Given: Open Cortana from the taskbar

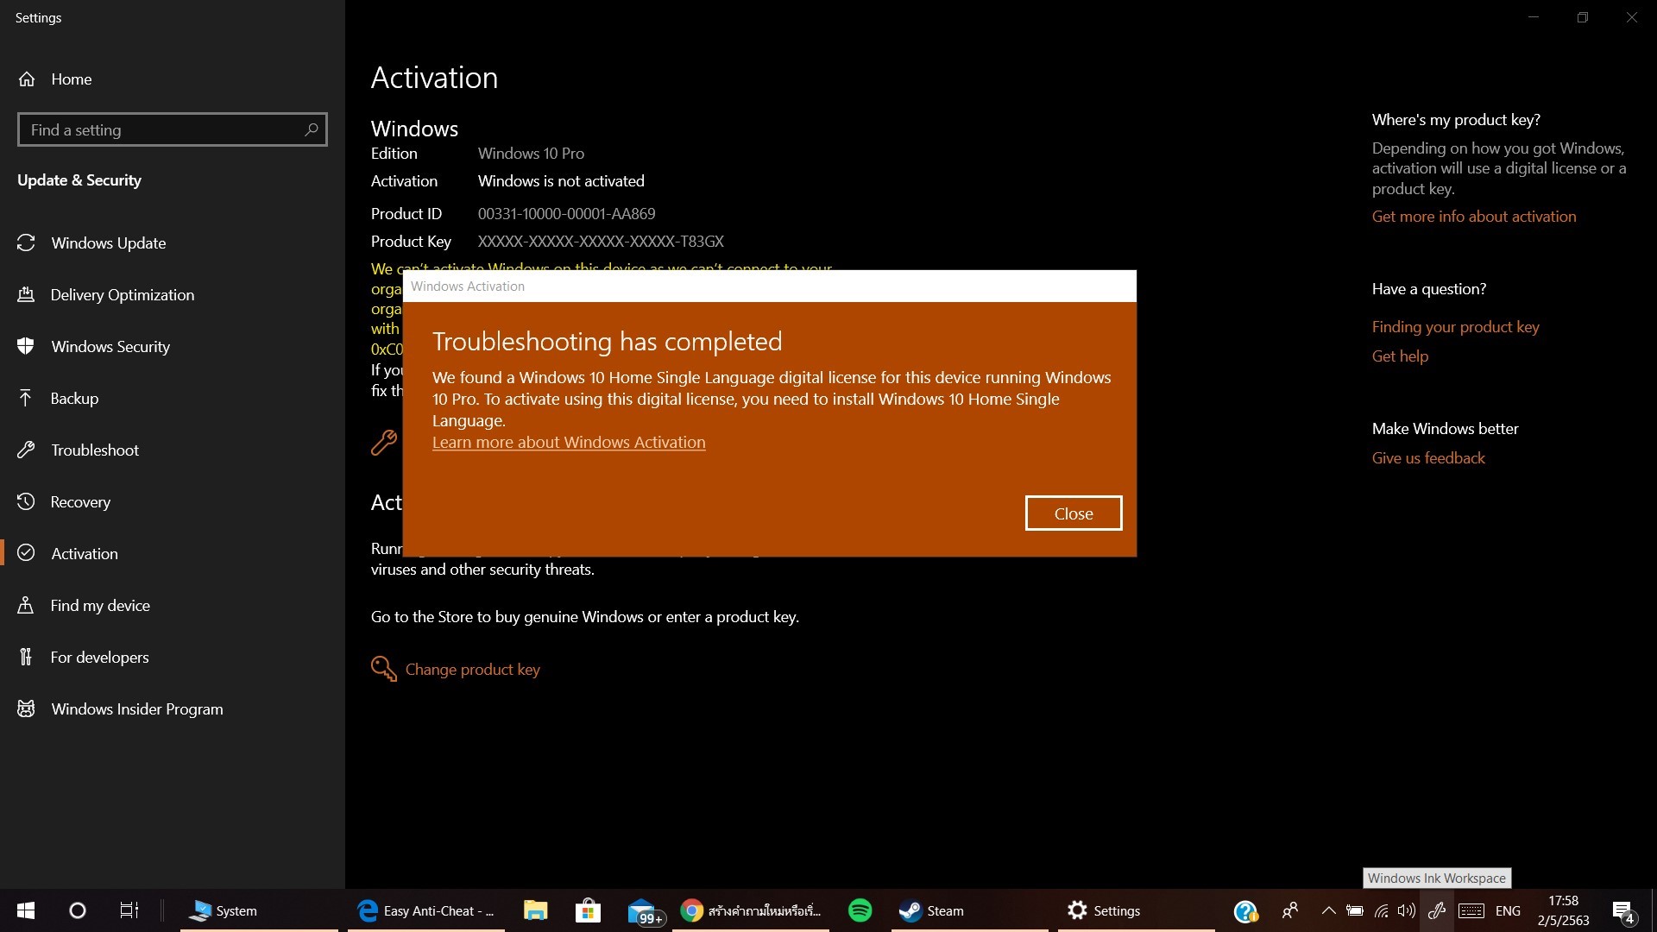Looking at the screenshot, I should pyautogui.click(x=78, y=910).
